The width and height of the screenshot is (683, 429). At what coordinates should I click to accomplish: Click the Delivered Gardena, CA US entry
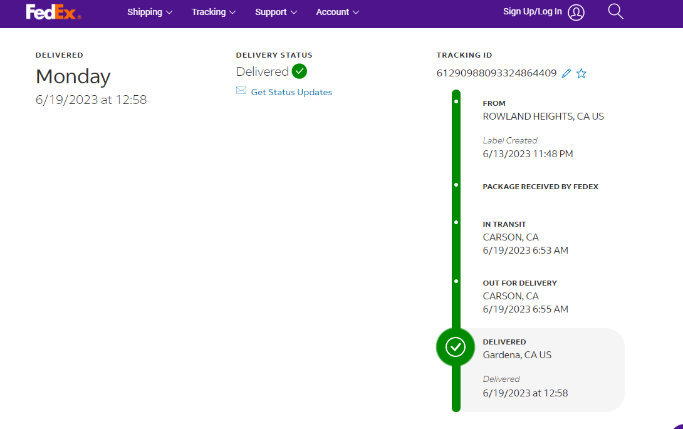(517, 355)
